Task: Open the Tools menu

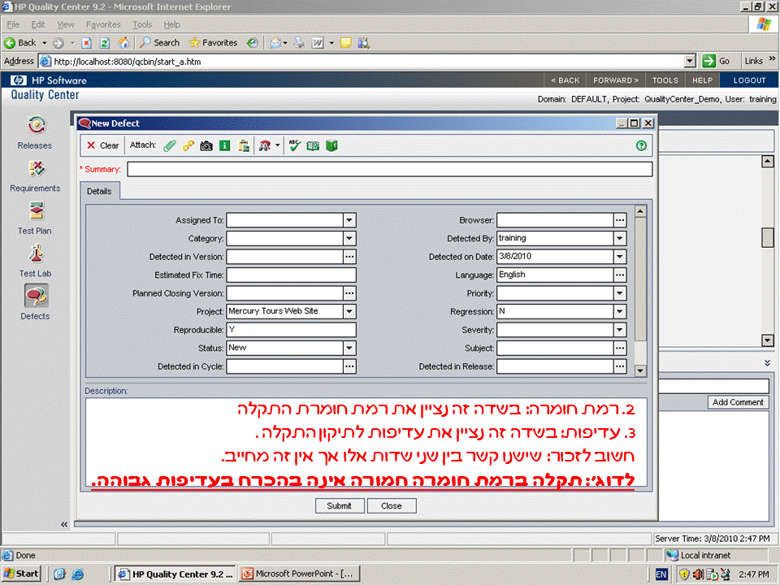Action: 142,24
